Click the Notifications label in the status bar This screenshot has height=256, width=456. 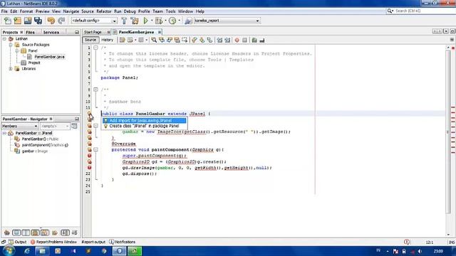point(125,242)
